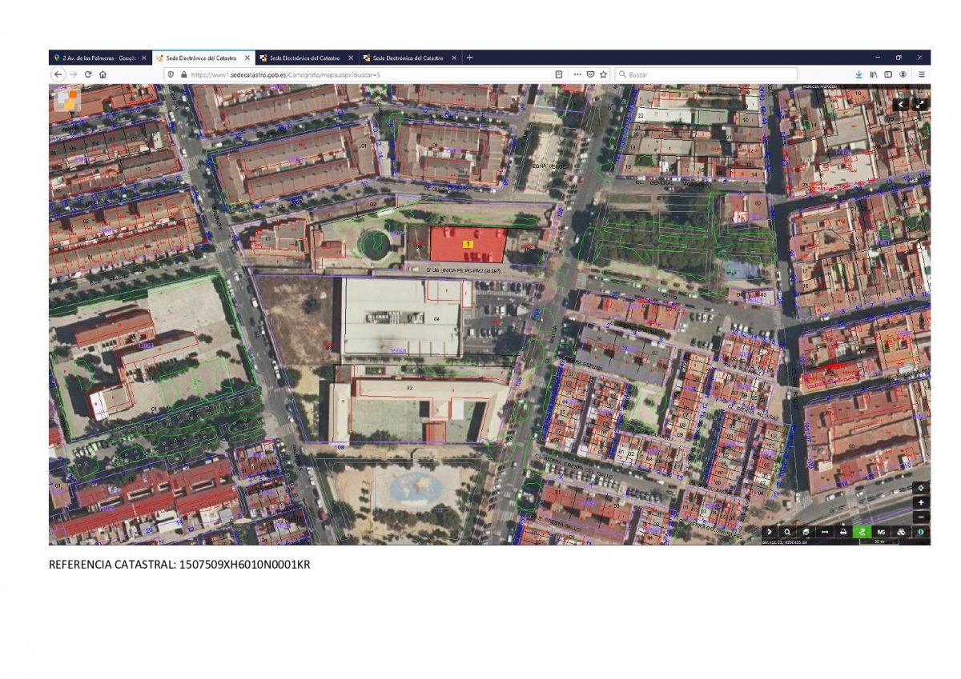The image size is (961, 679).
Task: Open the map layers tool
Action: 806,532
